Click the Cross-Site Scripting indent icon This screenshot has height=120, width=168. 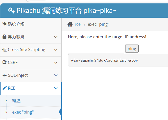[x=4, y=50]
